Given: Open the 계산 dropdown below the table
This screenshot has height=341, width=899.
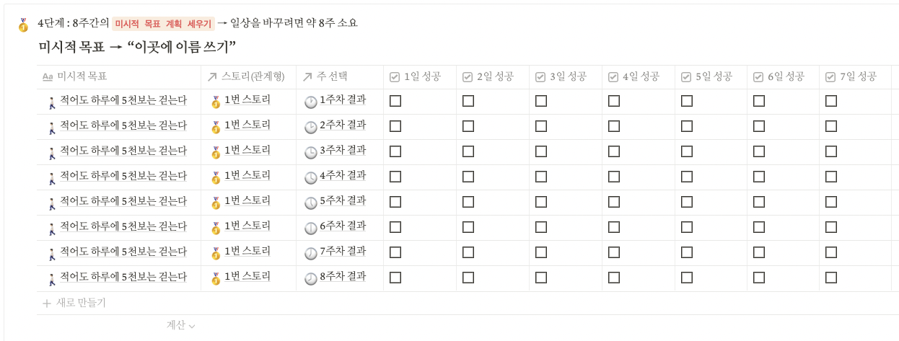Looking at the screenshot, I should point(180,325).
